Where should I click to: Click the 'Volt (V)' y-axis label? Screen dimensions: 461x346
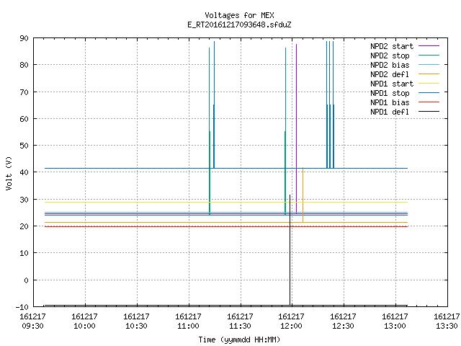click(9, 173)
